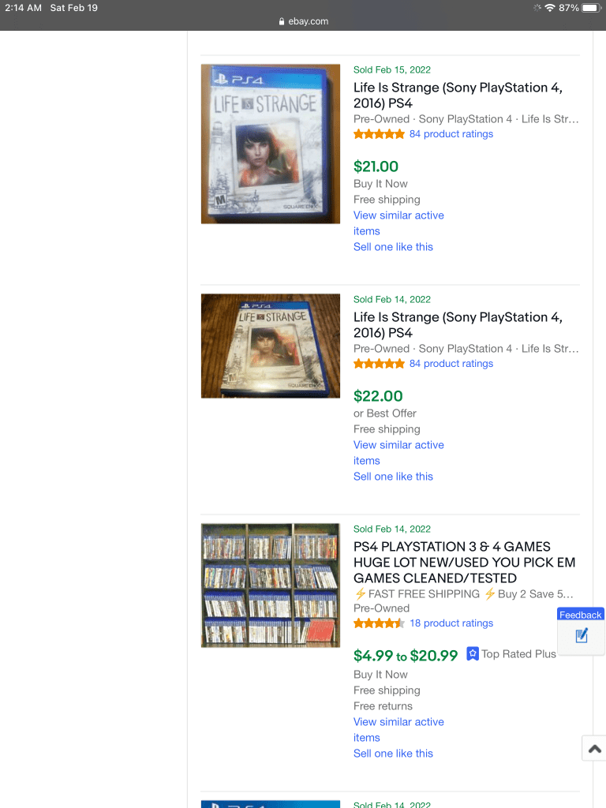Tap the lock icon beside ebay.com
This screenshot has height=808, width=606.
pos(282,21)
